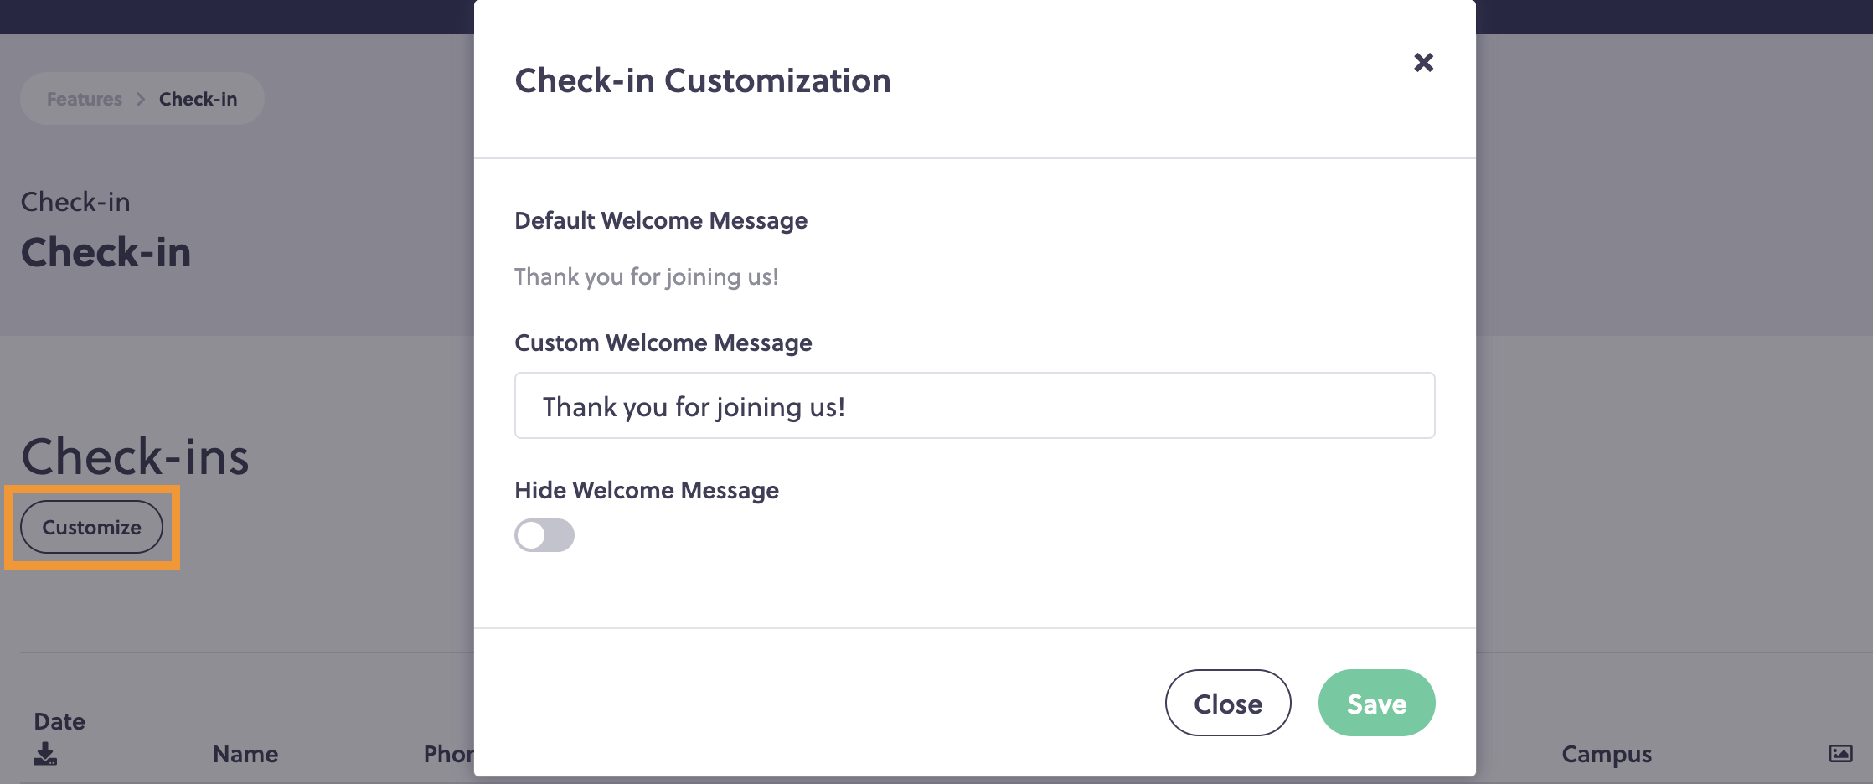Sort check-ins by the Name column

pos(245,753)
